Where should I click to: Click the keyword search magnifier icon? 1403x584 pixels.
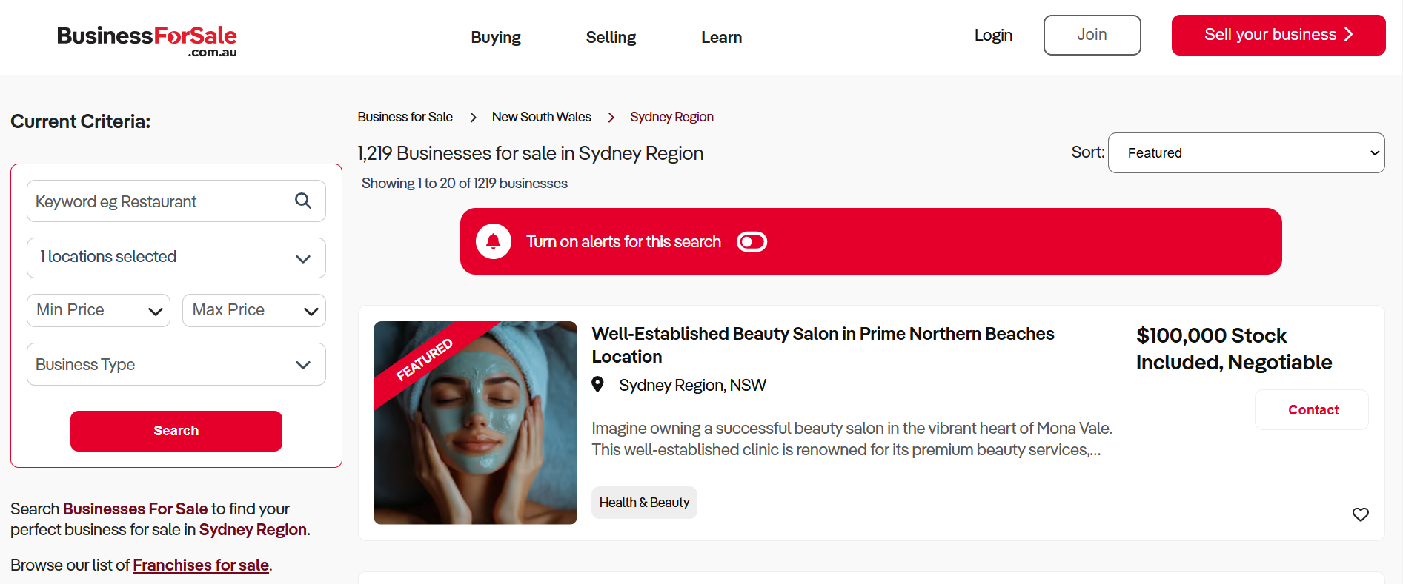302,201
